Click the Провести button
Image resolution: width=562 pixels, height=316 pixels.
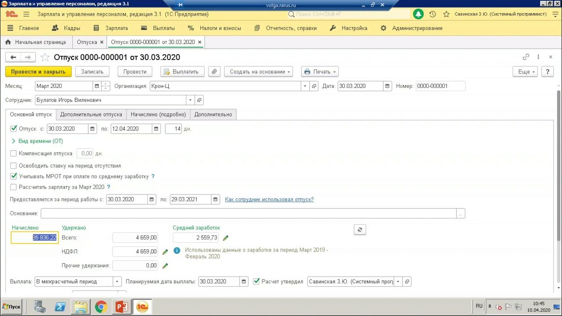click(x=135, y=72)
